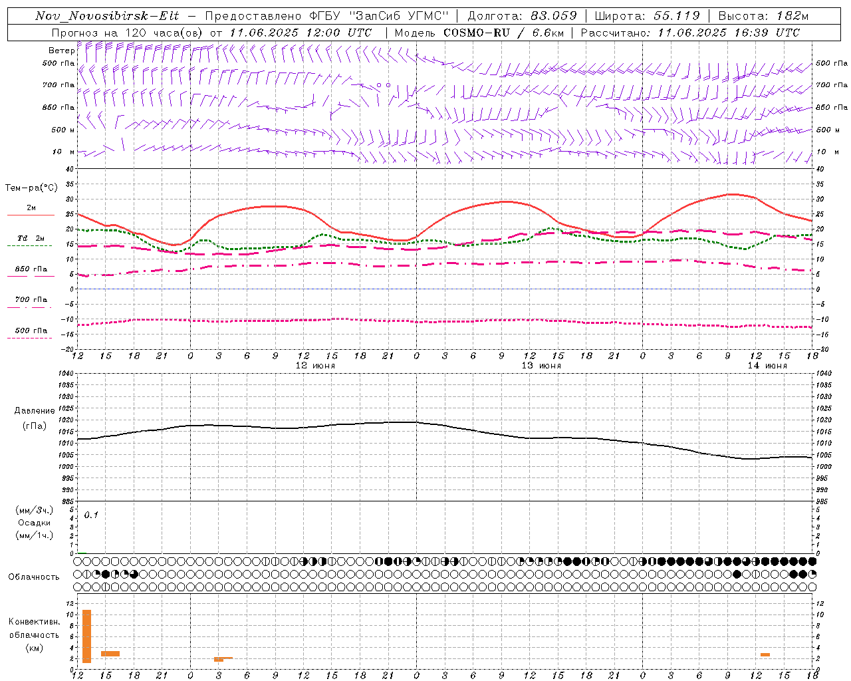Select the "(мм/3ч.)" precipitation unit
The image size is (851, 681).
(x=35, y=510)
